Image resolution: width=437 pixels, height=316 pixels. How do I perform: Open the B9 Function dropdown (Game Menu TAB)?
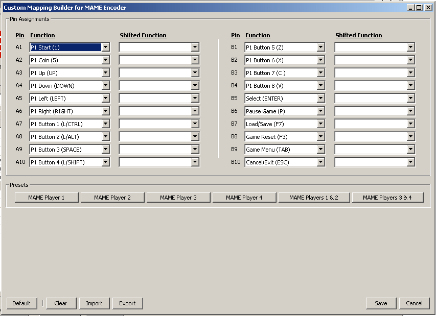pyautogui.click(x=320, y=150)
